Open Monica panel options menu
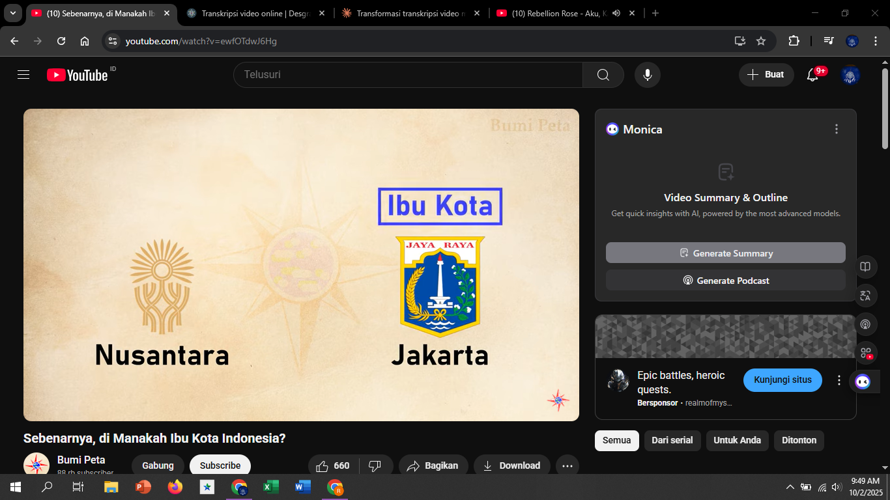The width and height of the screenshot is (890, 500). (x=837, y=129)
